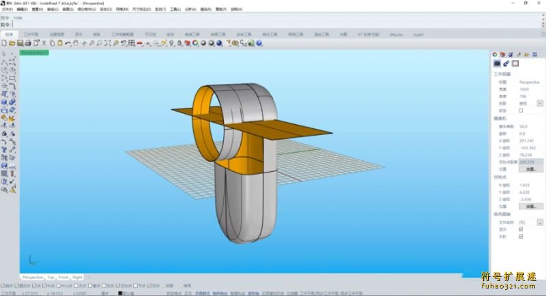Image resolution: width=546 pixels, height=296 pixels.
Task: Open the 工具(L) menu
Action: [x=175, y=9]
